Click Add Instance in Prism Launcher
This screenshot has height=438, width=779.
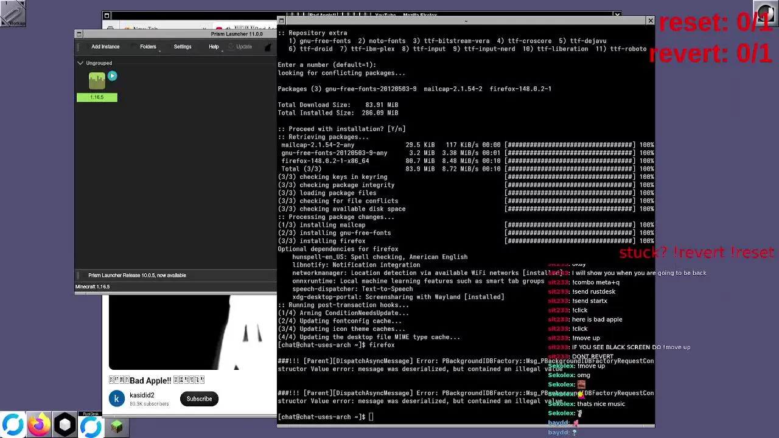105,47
